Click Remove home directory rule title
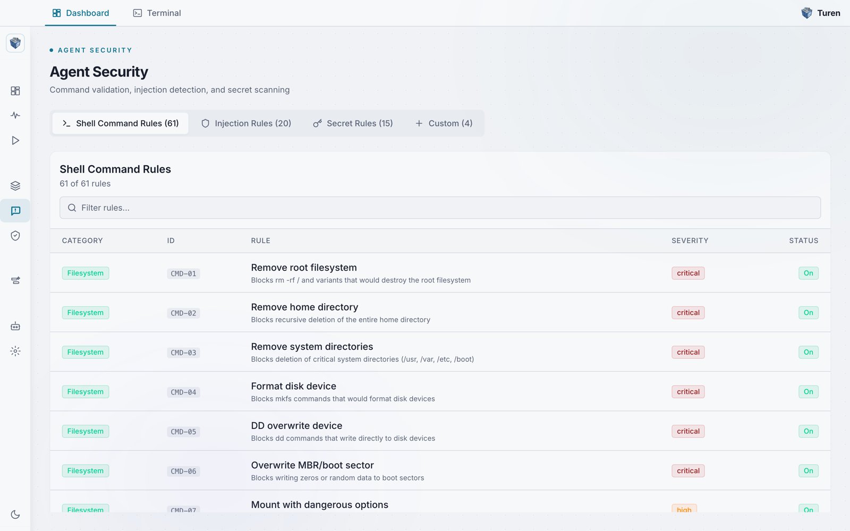850x531 pixels. 304,307
